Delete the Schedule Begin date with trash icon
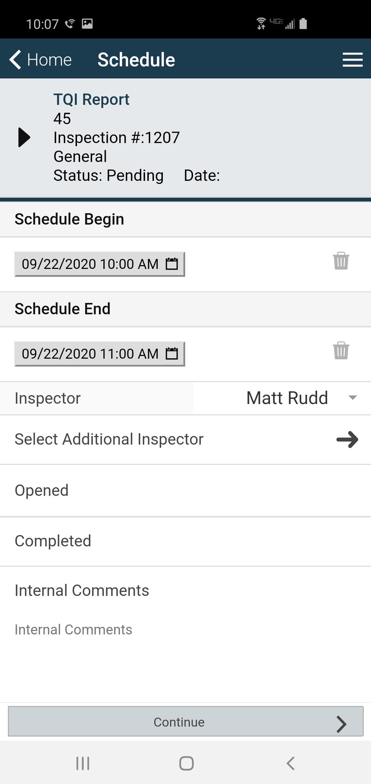Image resolution: width=371 pixels, height=784 pixels. click(x=341, y=261)
